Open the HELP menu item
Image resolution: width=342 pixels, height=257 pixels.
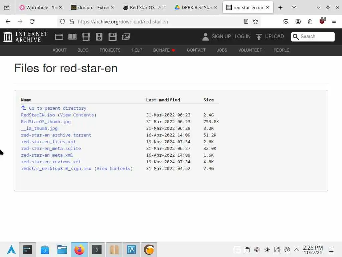point(137,50)
